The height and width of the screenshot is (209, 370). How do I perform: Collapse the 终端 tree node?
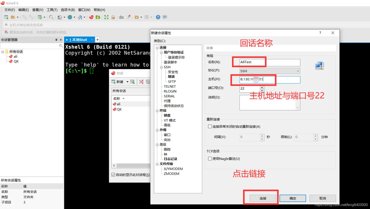157,111
